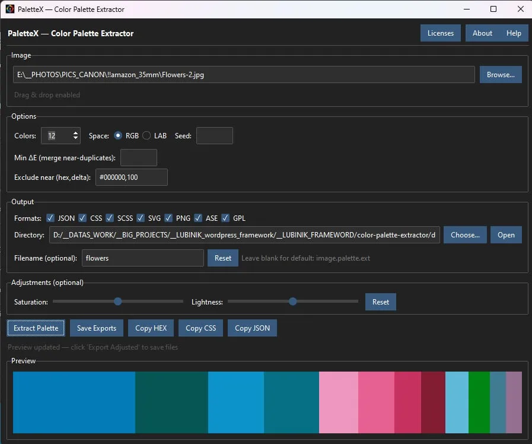This screenshot has height=444, width=532.
Task: Decrease the Colors count with down arrow
Action: pyautogui.click(x=76, y=139)
